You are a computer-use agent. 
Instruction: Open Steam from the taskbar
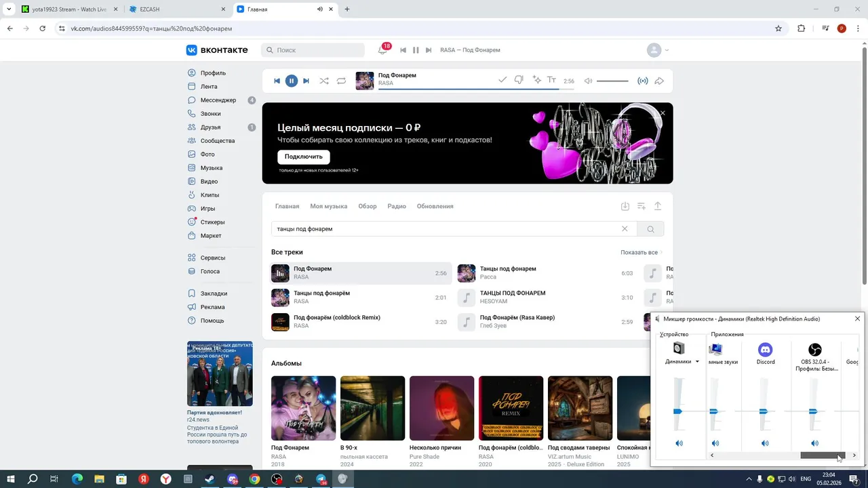(x=210, y=479)
